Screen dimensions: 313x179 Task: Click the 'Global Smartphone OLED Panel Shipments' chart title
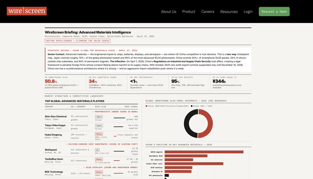click(186, 101)
